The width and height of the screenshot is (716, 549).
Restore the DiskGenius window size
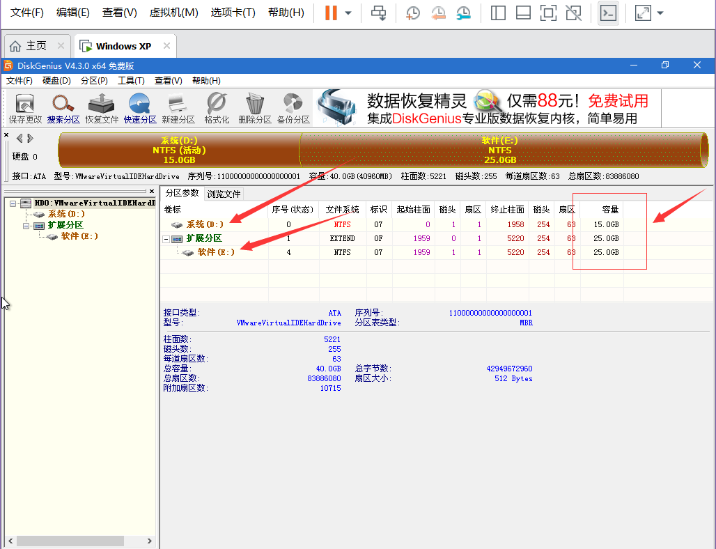point(665,65)
